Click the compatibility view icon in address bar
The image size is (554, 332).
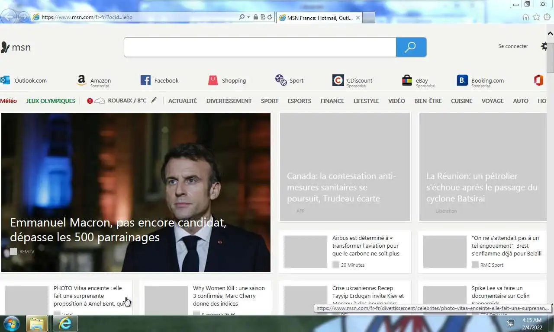(x=263, y=17)
